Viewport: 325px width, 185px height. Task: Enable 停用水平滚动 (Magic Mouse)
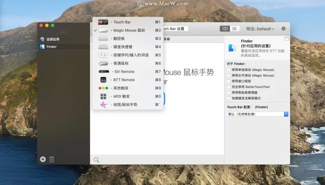coord(228,76)
